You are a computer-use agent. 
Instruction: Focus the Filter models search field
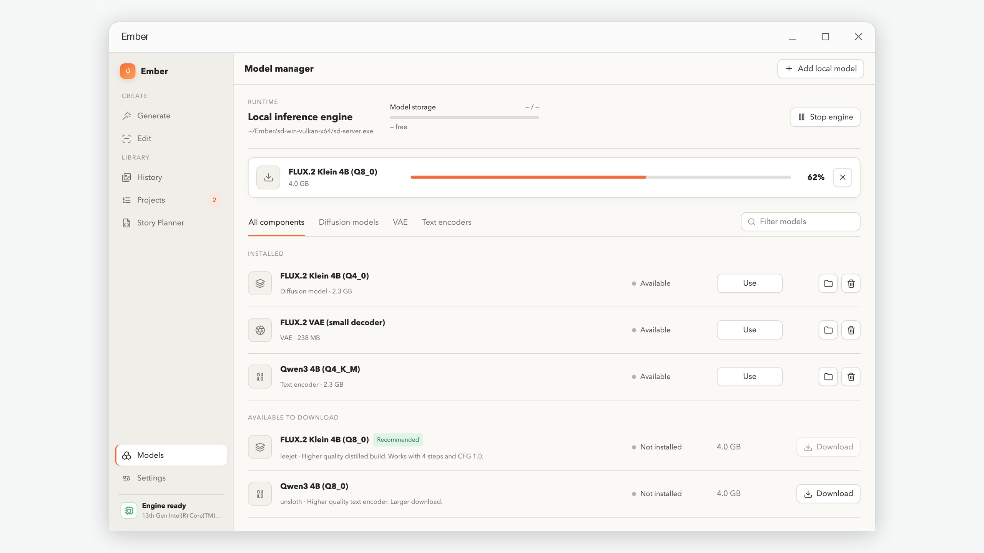click(801, 222)
